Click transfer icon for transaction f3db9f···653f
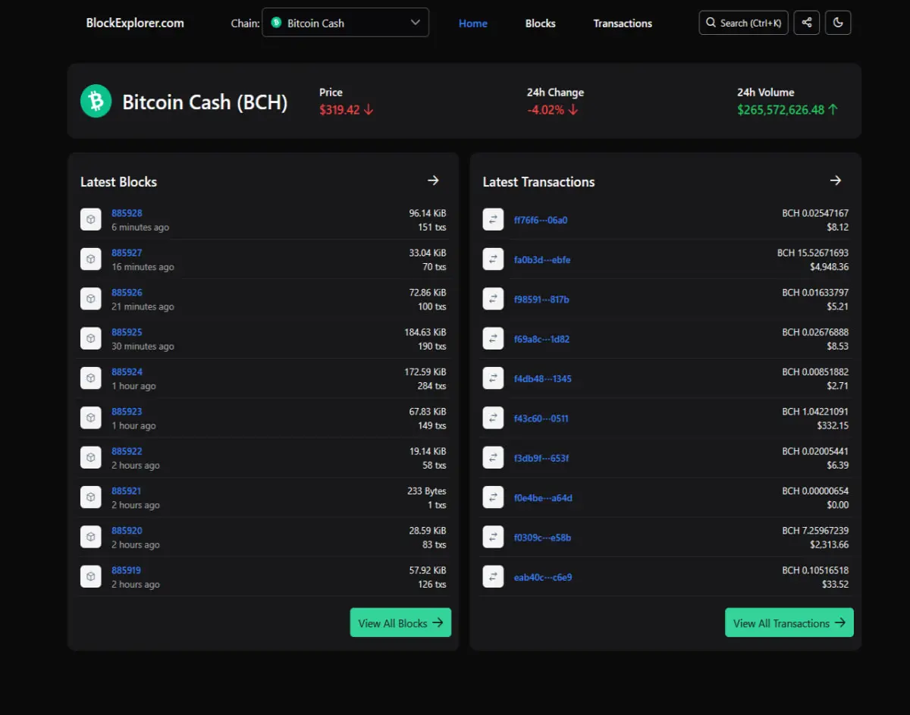 (493, 457)
